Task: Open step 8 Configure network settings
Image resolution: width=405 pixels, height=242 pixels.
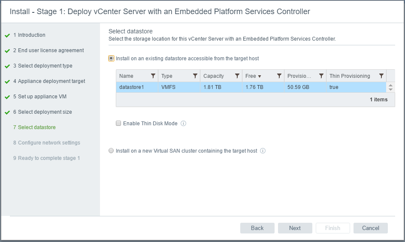Action: pyautogui.click(x=47, y=143)
